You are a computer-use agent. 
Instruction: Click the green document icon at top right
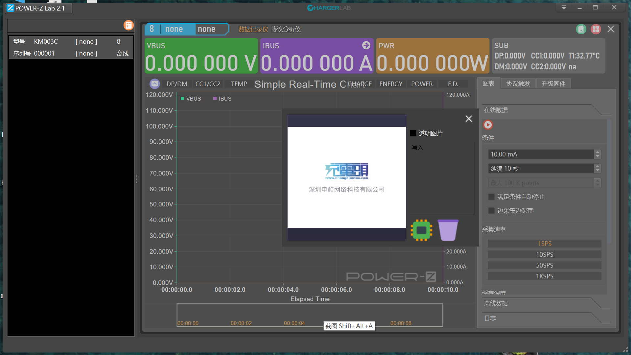click(581, 29)
